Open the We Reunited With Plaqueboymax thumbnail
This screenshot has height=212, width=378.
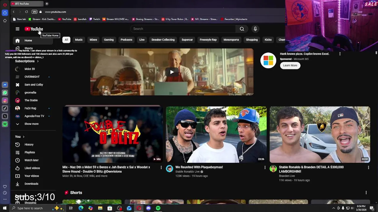pyautogui.click(x=216, y=135)
